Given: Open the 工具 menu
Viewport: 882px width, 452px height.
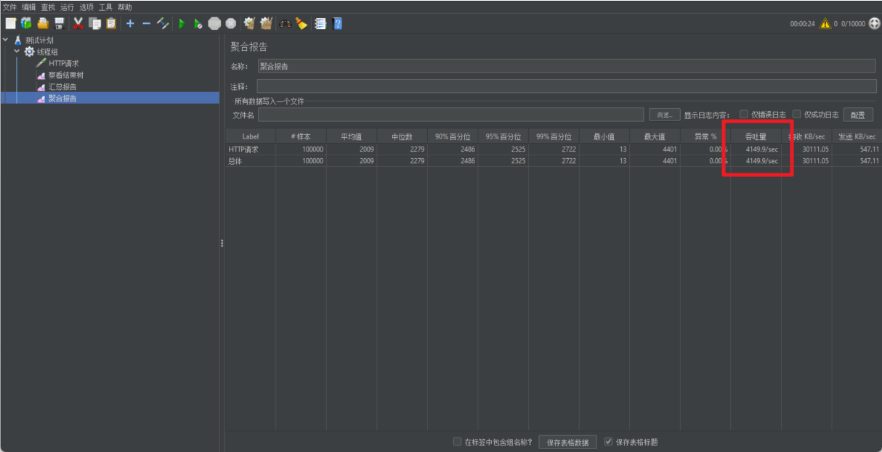Looking at the screenshot, I should pyautogui.click(x=105, y=7).
